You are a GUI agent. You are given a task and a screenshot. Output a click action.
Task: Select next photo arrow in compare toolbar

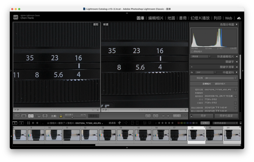point(168,116)
